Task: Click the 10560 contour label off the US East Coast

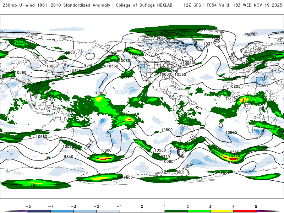Action: (x=180, y=74)
